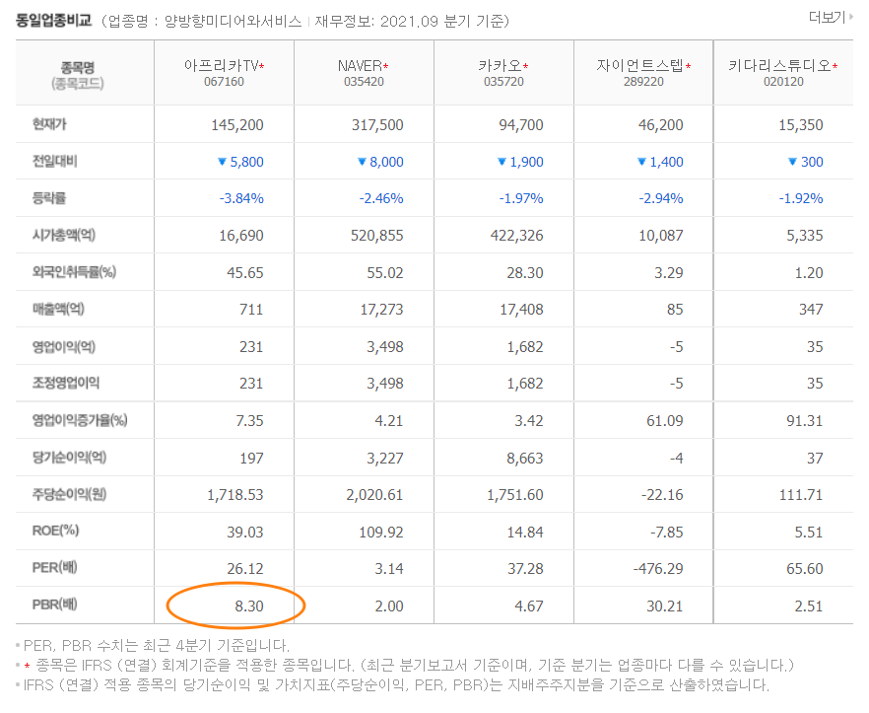Select the PER(배) row label

click(54, 568)
